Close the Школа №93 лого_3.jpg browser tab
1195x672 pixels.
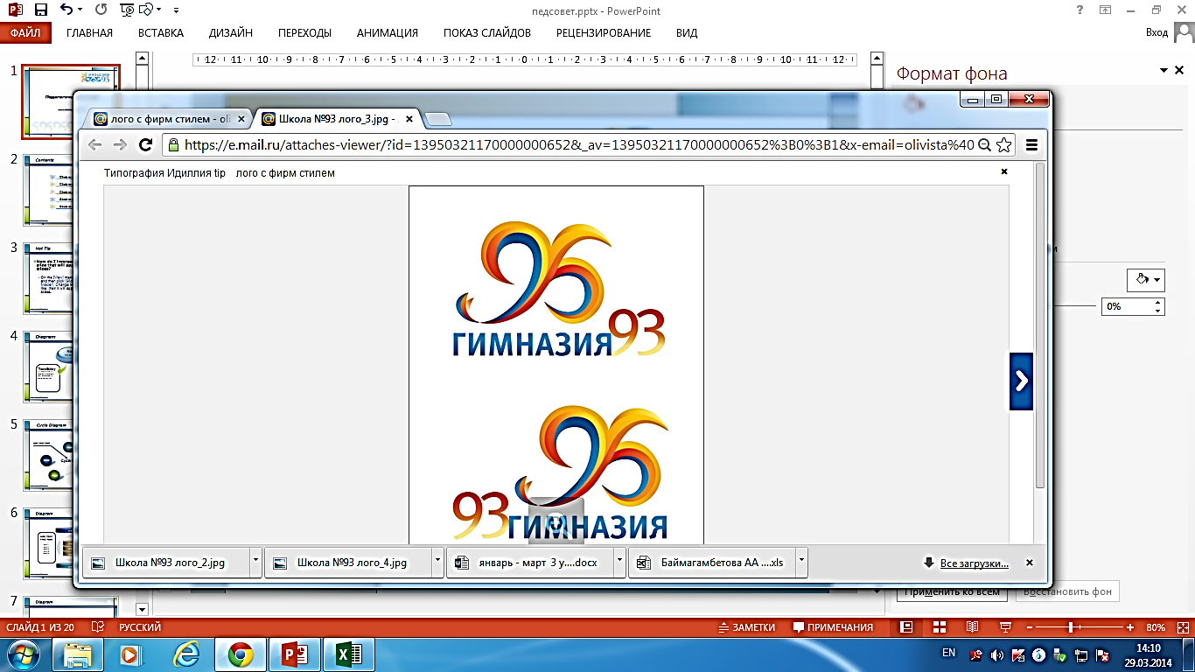(x=409, y=119)
